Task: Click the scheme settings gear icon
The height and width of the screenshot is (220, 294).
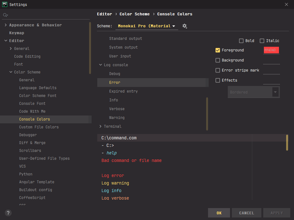Action: tap(184, 26)
